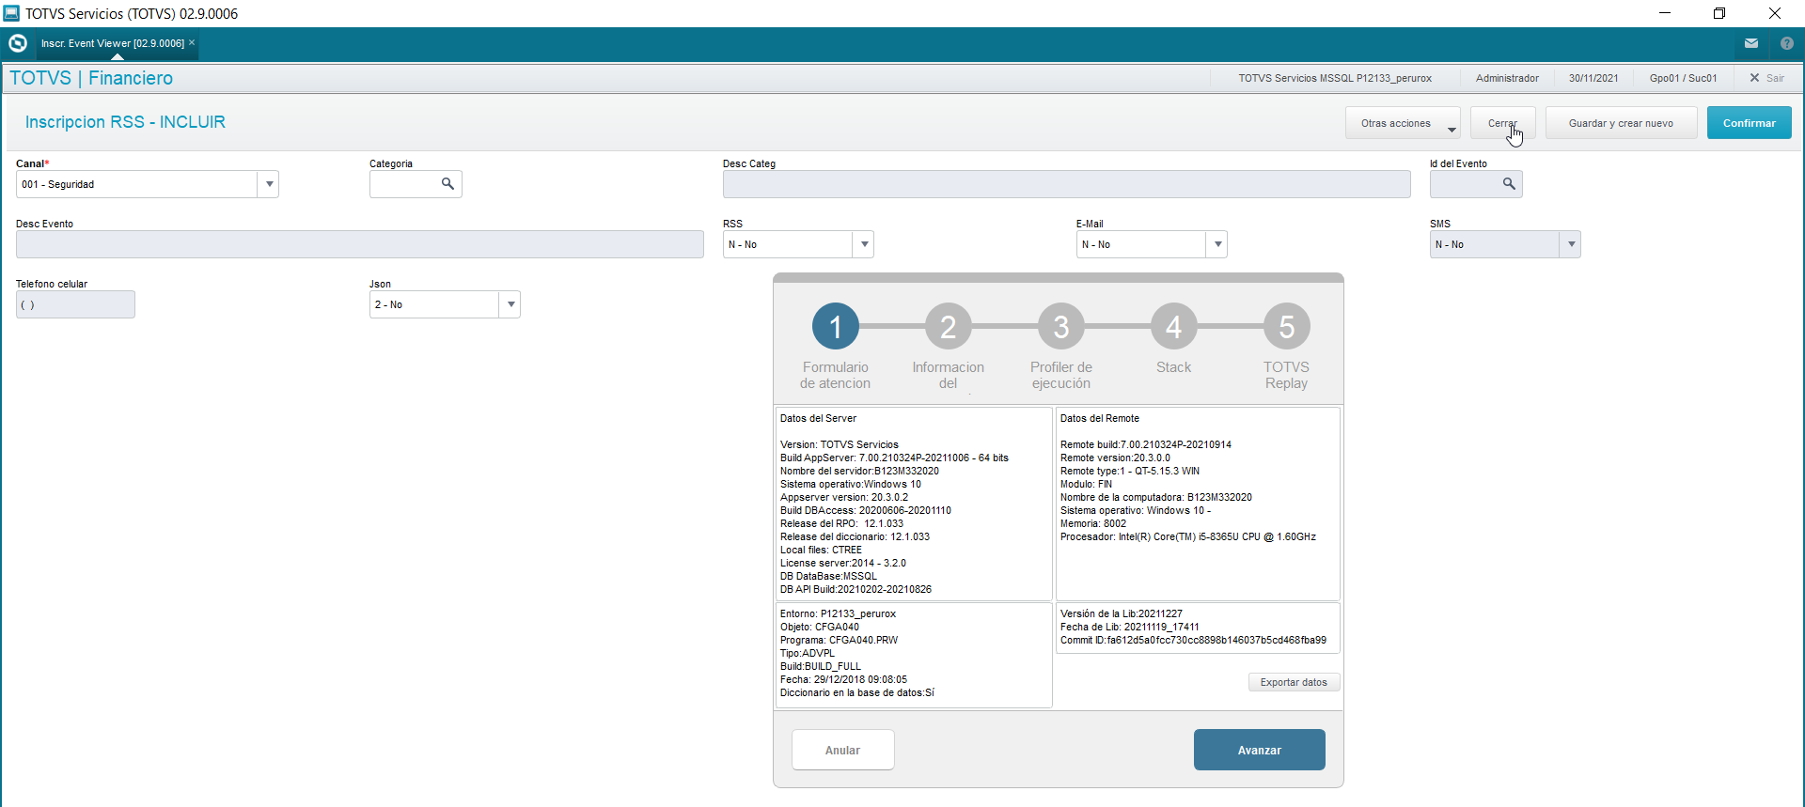Click Gpo01 / Suc01 branch label

(1683, 78)
